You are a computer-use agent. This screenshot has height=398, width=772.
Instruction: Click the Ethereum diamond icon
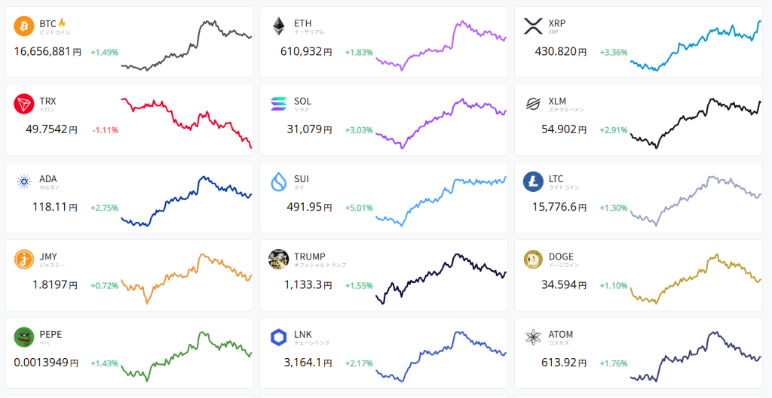coord(279,27)
